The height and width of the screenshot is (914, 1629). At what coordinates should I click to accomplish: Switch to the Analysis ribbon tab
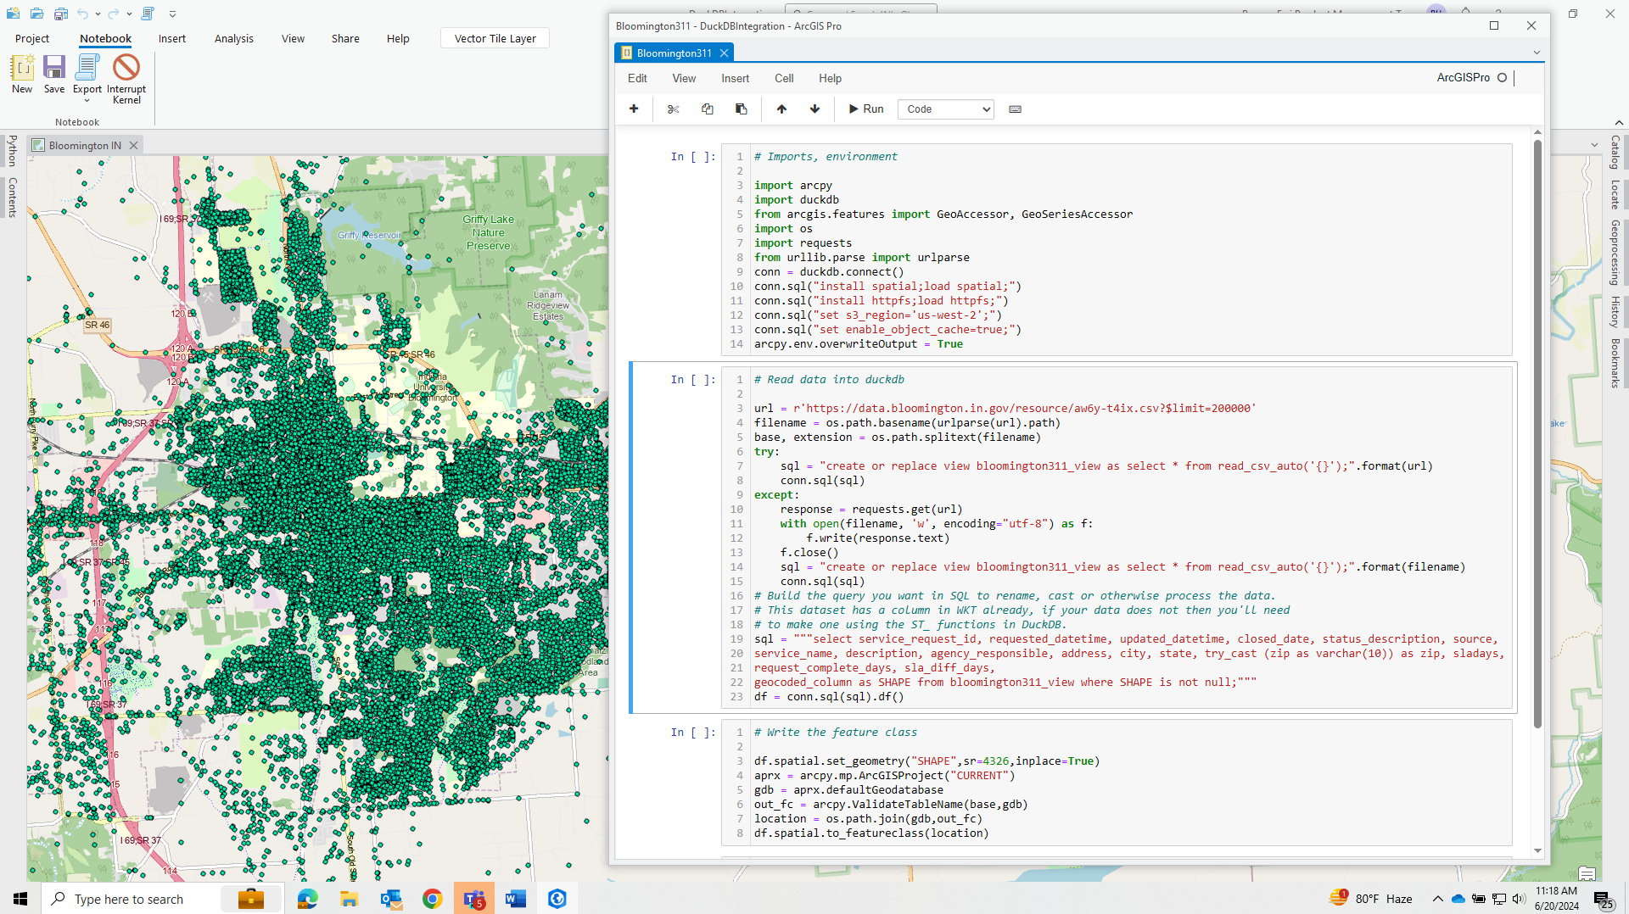[x=233, y=38]
